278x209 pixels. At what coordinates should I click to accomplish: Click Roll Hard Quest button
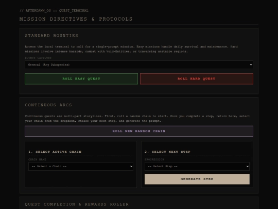click(x=197, y=79)
